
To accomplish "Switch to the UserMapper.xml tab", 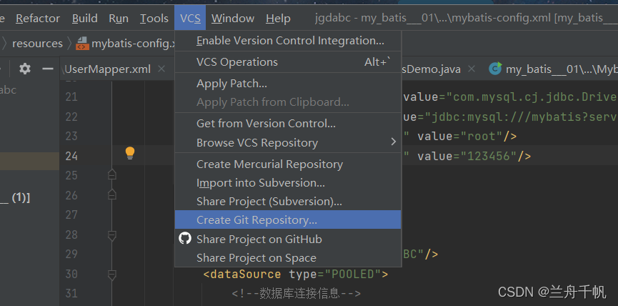I will click(x=107, y=69).
